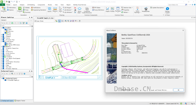The height and width of the screenshot is (105, 196).
Task: Open the Scenarios manager in the ribbon
Action: coord(4,9)
